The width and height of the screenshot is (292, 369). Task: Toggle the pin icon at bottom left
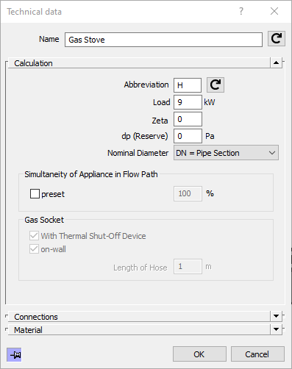click(14, 354)
